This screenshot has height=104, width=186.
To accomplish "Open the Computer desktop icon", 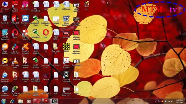I will (5, 5).
